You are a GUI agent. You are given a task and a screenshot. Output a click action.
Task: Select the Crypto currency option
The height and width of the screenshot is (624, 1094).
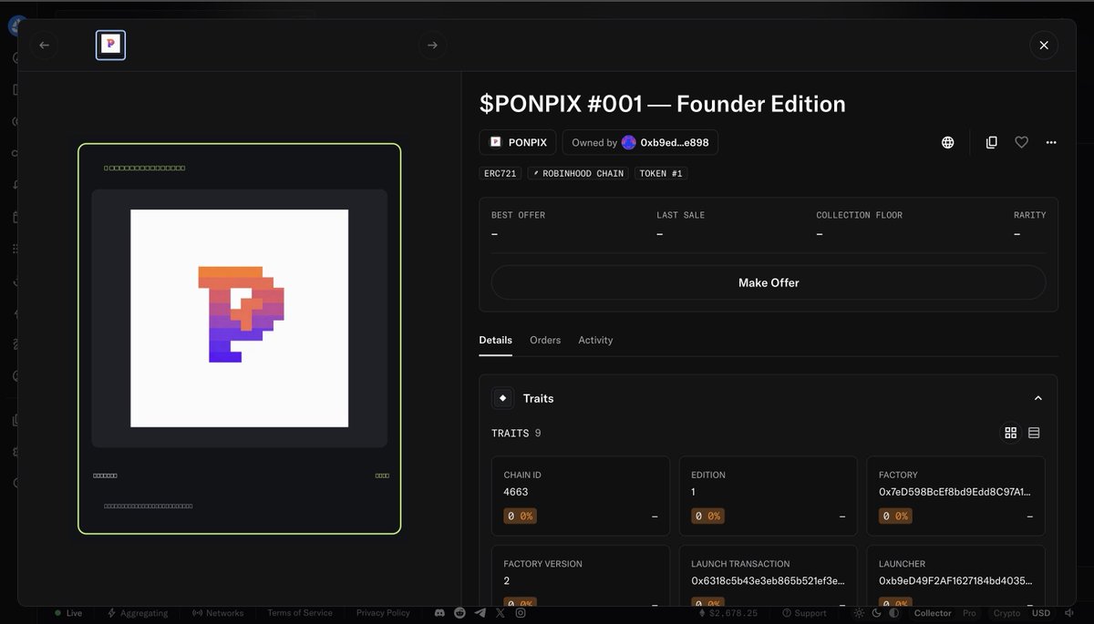click(1006, 613)
